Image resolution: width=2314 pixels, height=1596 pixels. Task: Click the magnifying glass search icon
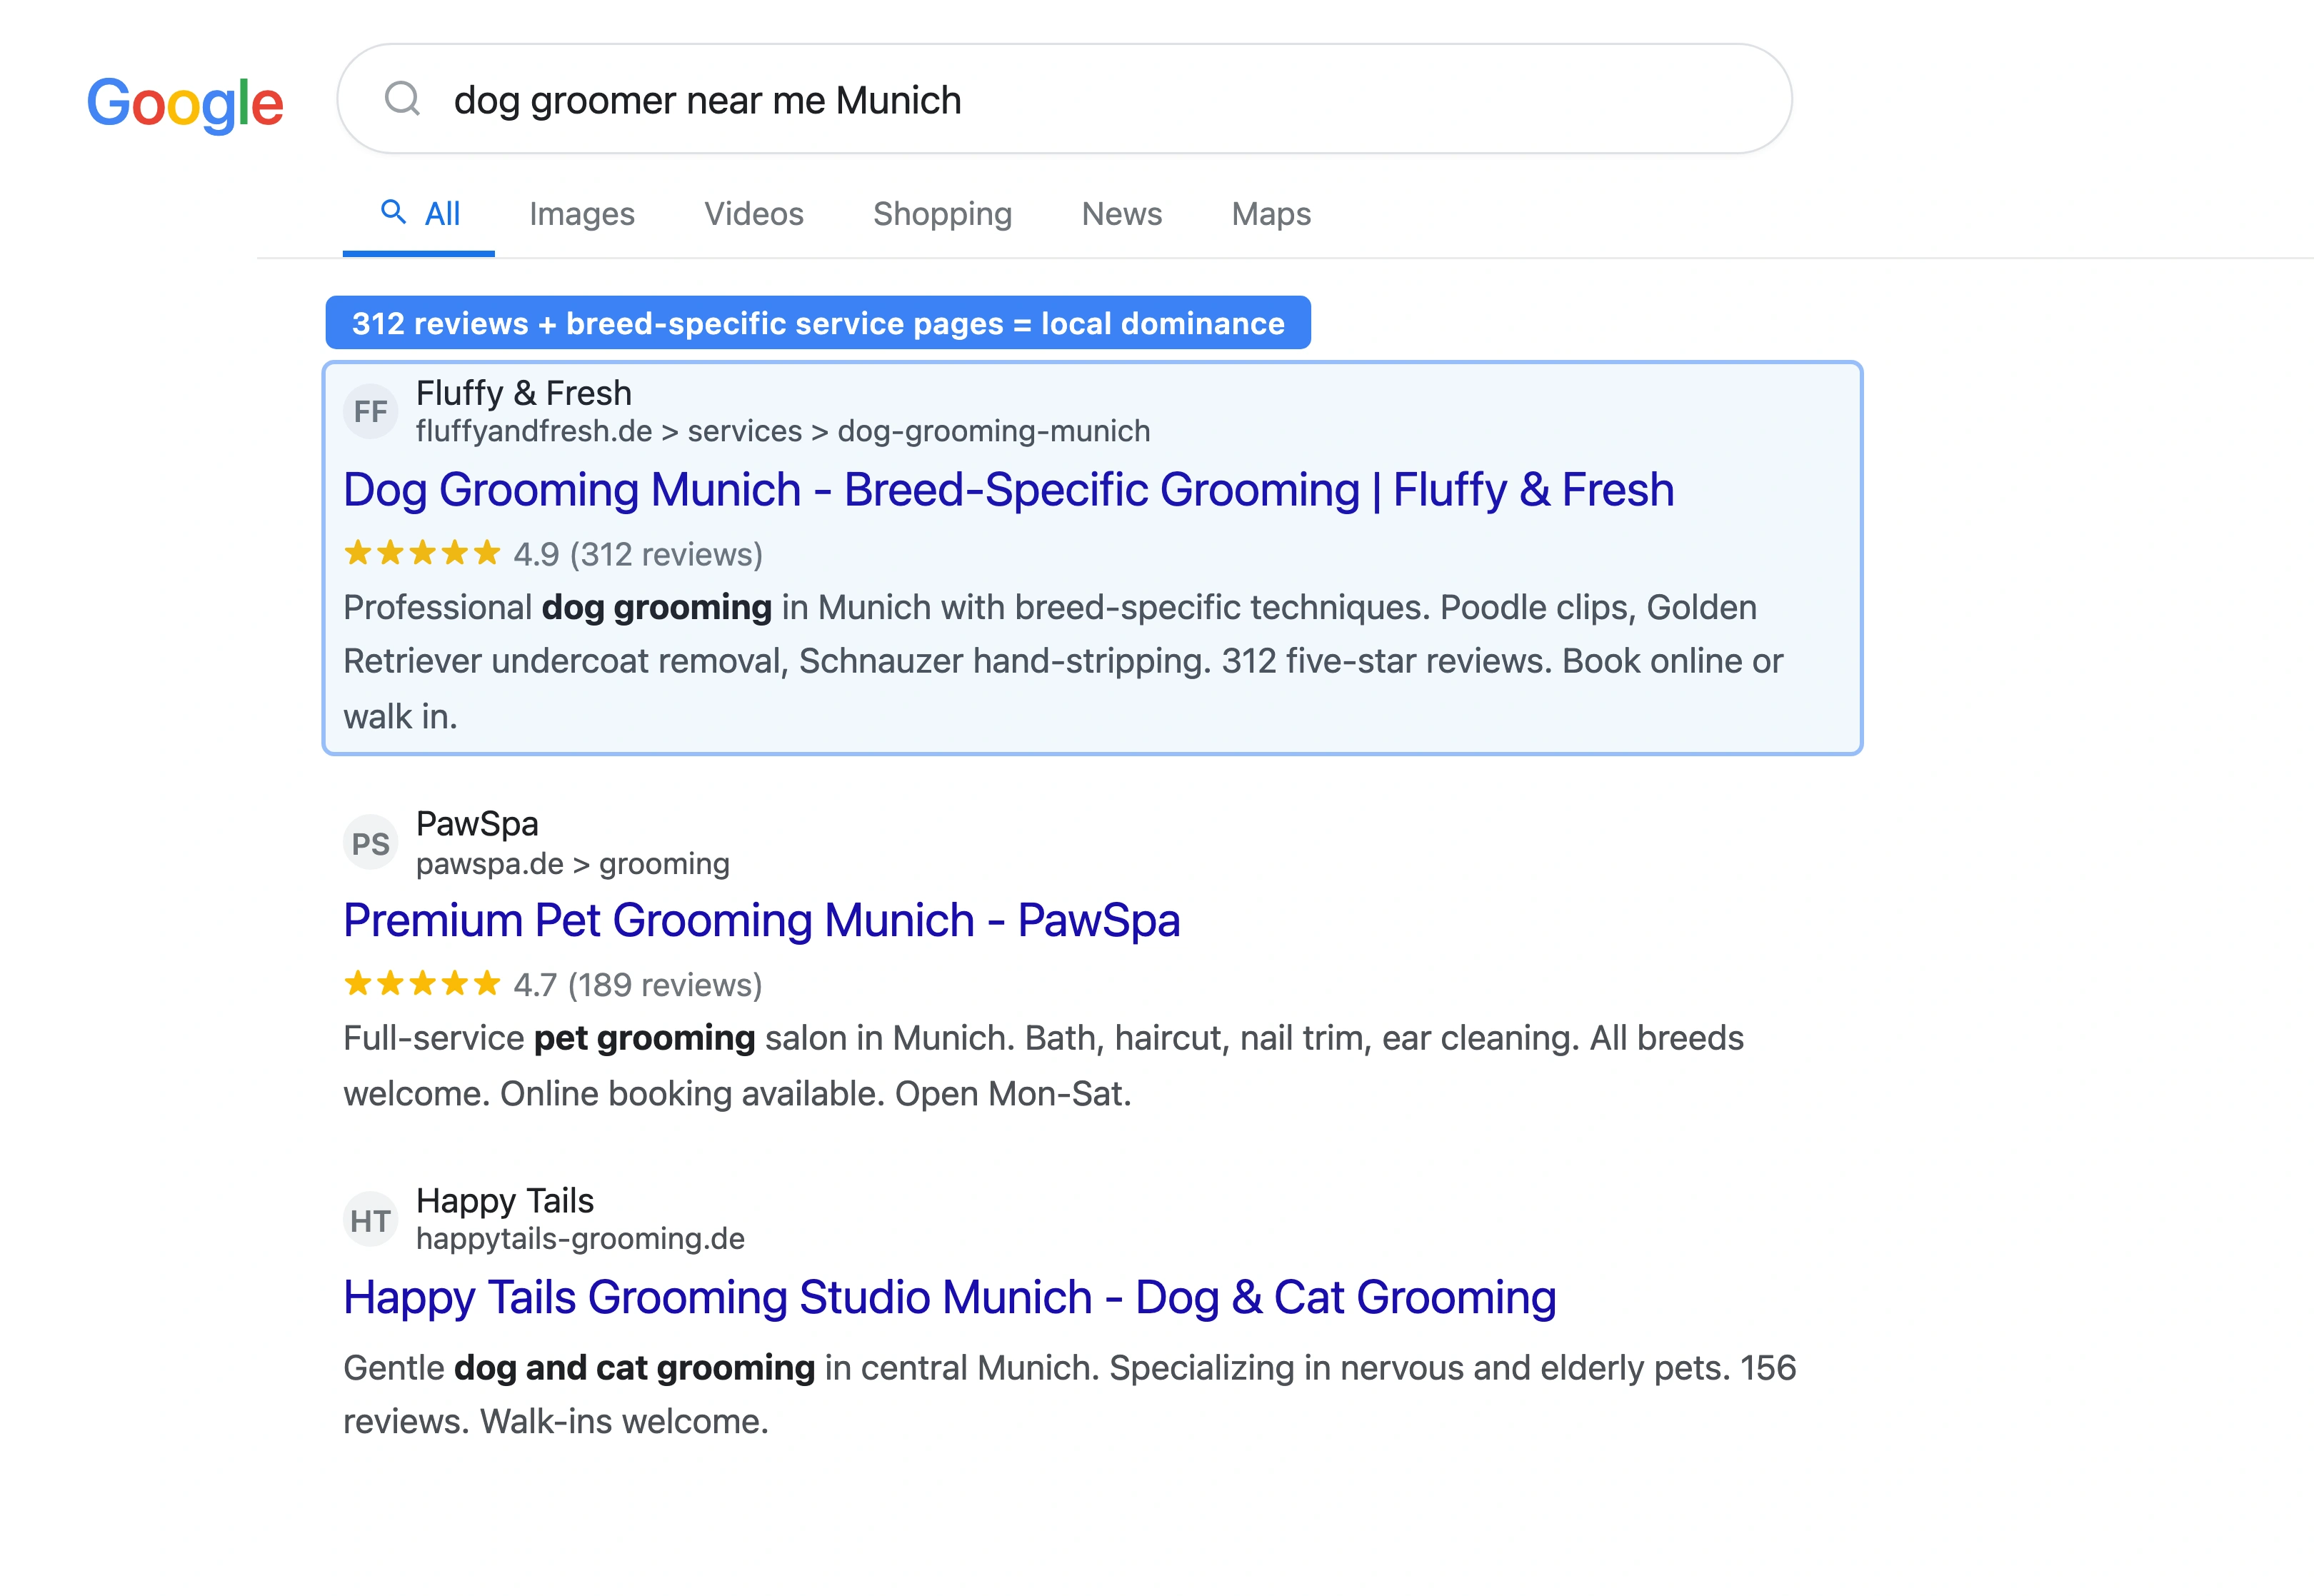(404, 98)
